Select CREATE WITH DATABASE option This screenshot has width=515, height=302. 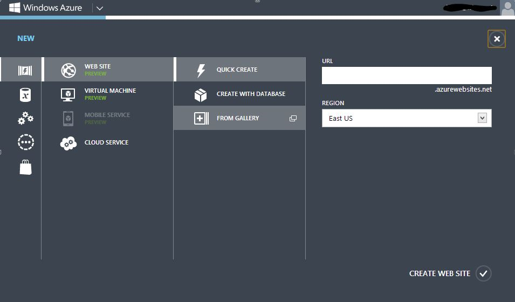pyautogui.click(x=240, y=94)
